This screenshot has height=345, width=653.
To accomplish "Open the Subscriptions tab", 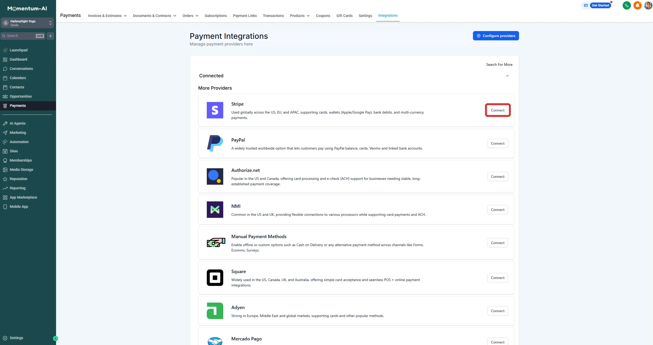I will (216, 16).
